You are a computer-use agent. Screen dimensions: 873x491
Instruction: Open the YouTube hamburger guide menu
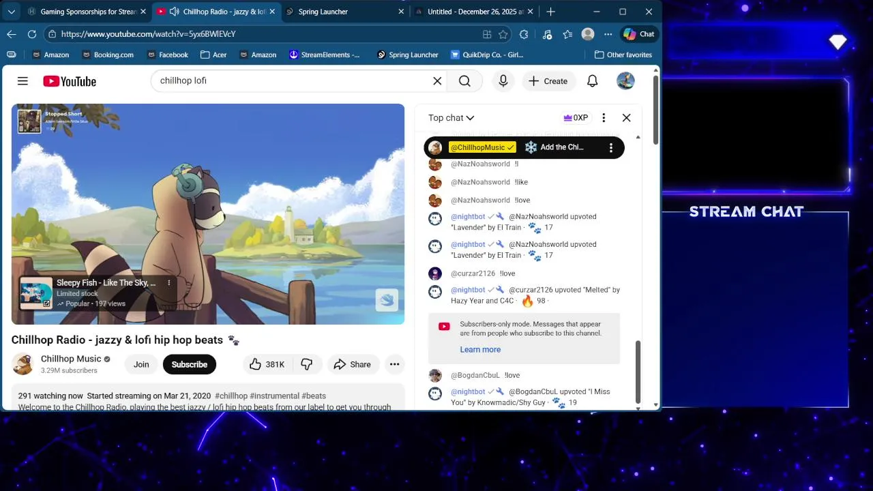pyautogui.click(x=23, y=81)
